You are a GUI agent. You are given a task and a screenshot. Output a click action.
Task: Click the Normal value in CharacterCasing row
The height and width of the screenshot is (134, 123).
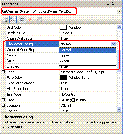pyautogui.click(x=66, y=44)
